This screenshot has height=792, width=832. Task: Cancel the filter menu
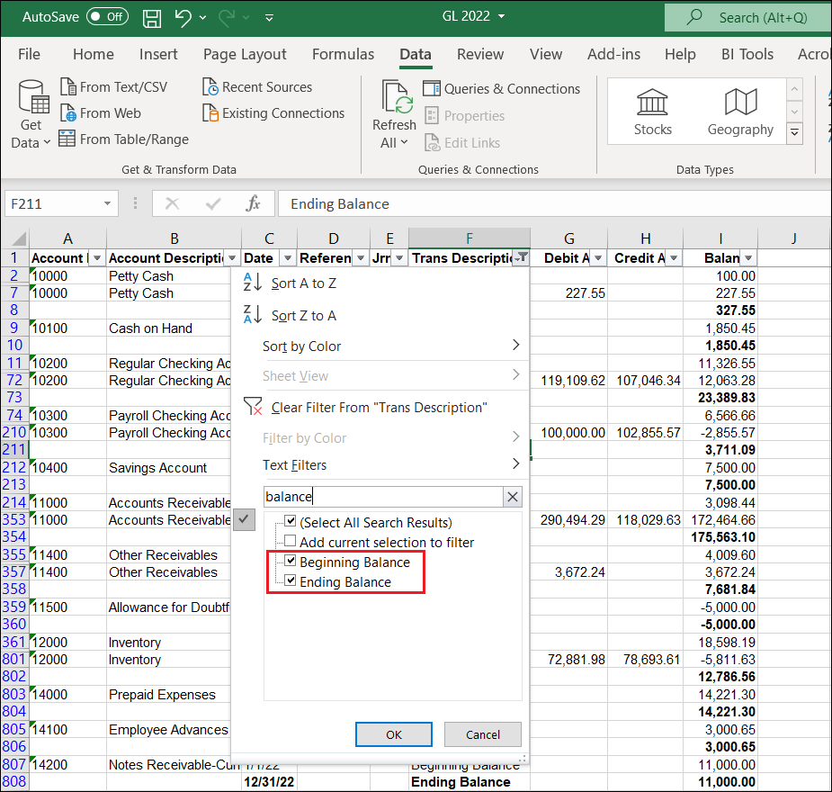pos(483,734)
